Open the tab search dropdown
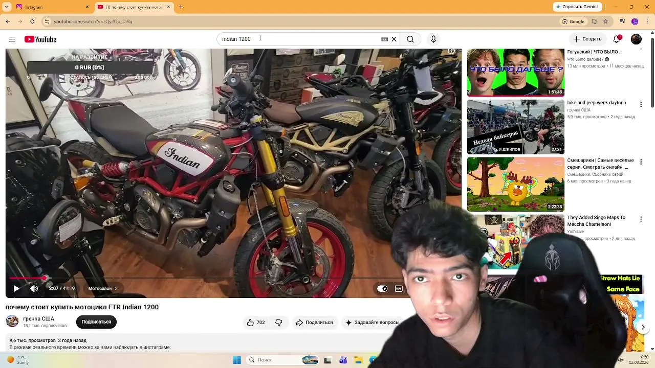 pos(7,7)
